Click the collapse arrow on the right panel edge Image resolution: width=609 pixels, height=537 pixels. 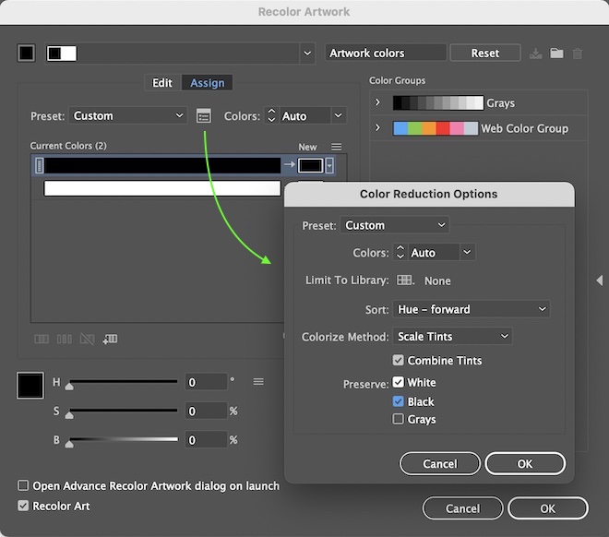click(x=599, y=280)
